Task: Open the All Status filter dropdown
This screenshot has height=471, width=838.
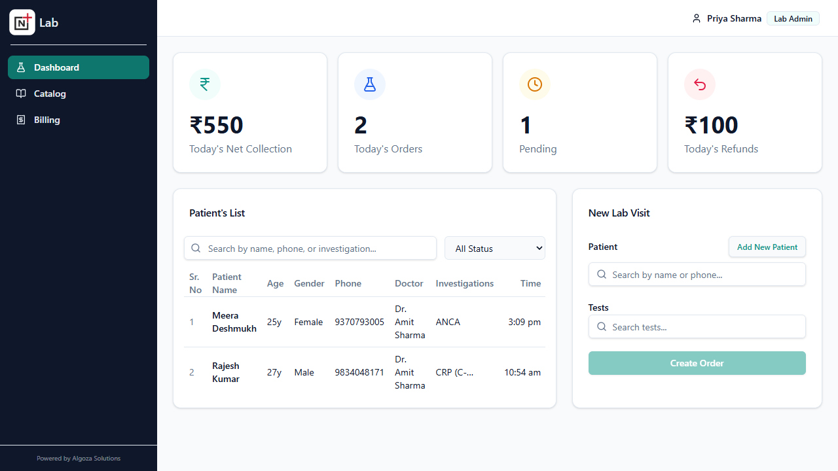Action: 494,248
